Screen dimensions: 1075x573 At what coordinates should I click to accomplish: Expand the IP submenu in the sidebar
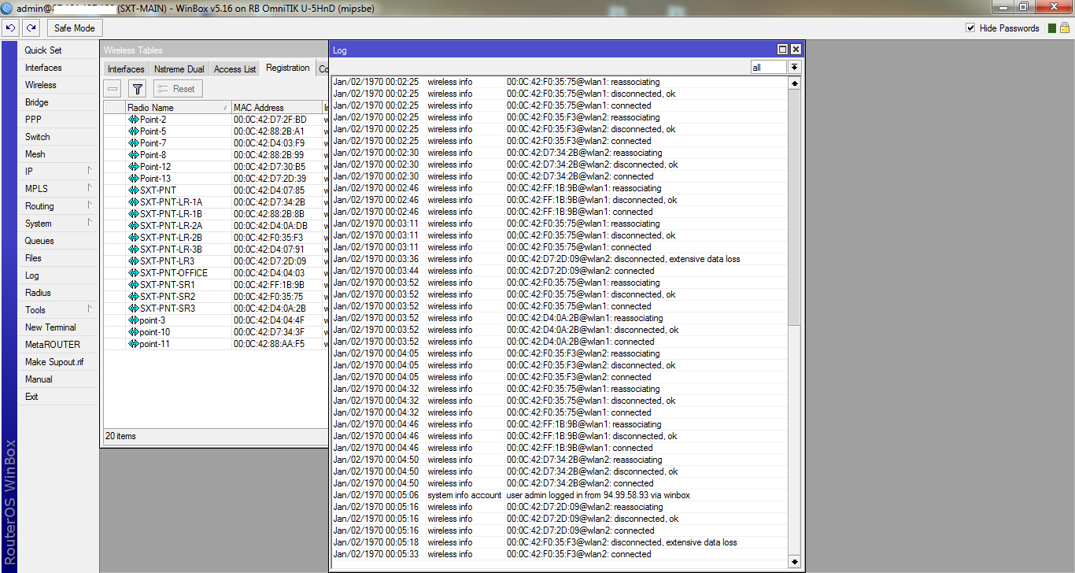coord(90,171)
